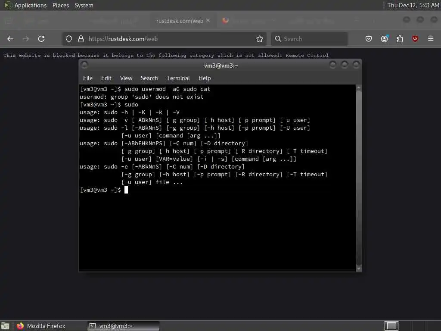Click the terminal window menu button
The image size is (441, 331).
(x=84, y=66)
